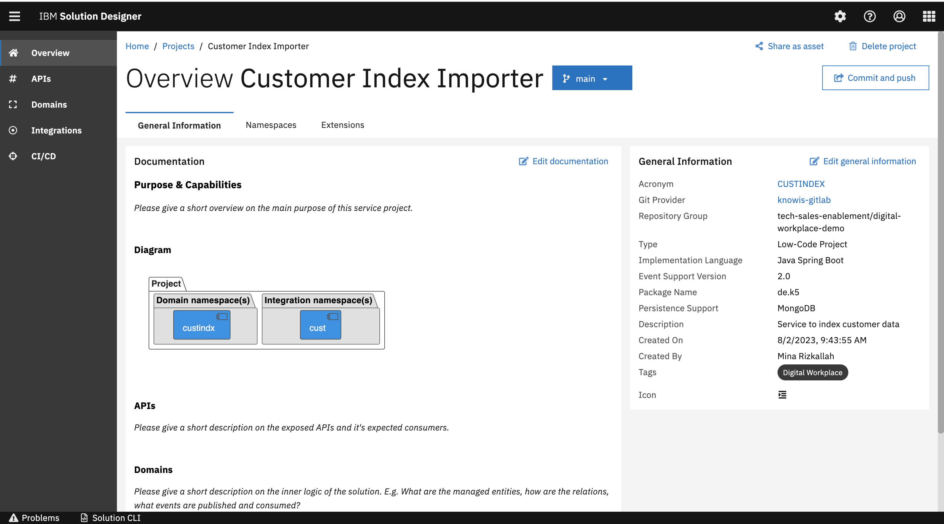This screenshot has height=524, width=944.
Task: Switch to the Extensions tab
Action: coord(342,125)
